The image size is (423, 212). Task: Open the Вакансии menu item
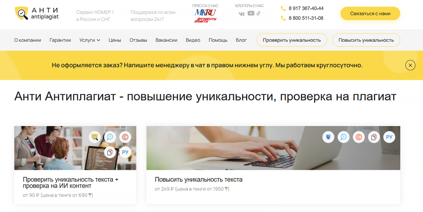[166, 40]
